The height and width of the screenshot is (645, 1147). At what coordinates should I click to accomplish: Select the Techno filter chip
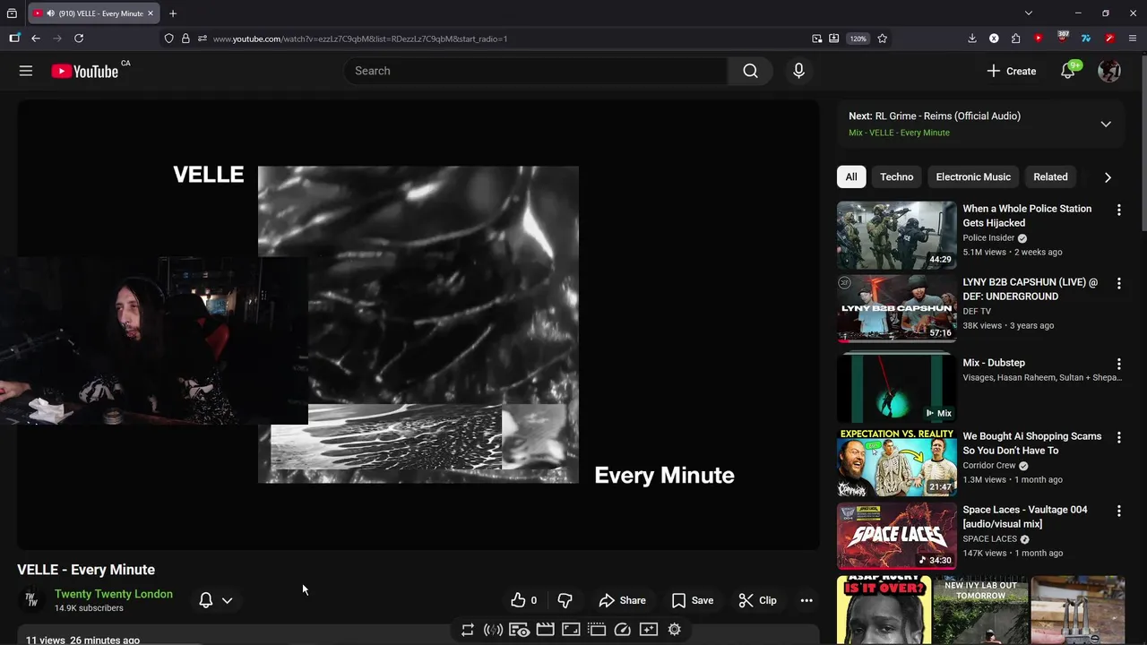tap(896, 177)
